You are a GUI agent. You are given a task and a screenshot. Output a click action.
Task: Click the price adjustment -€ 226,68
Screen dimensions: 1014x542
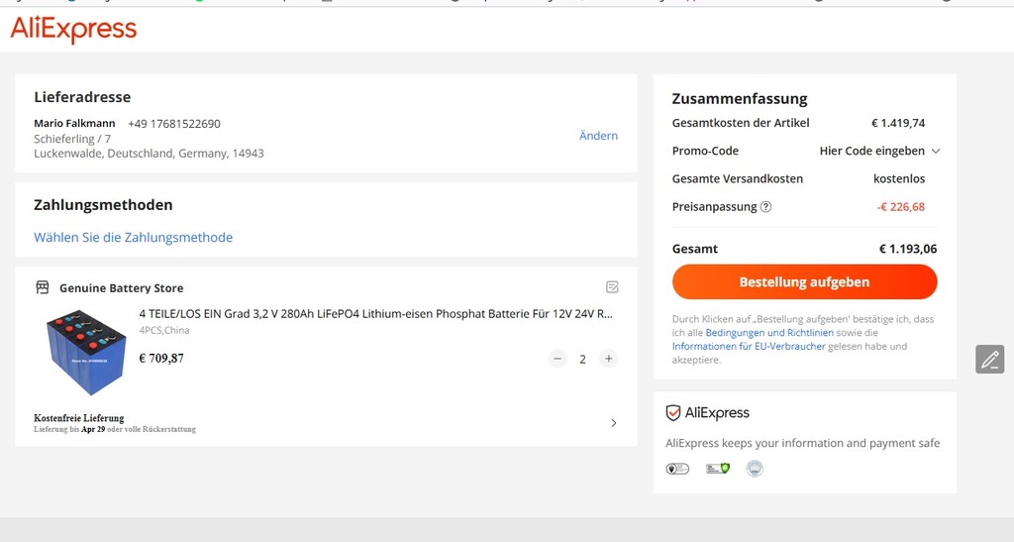(901, 207)
